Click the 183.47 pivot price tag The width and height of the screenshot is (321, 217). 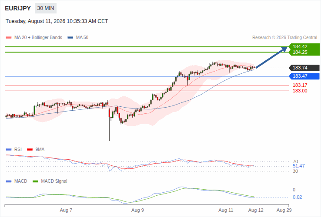(x=304, y=76)
